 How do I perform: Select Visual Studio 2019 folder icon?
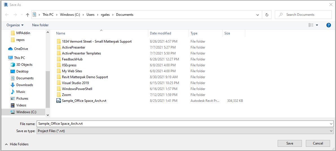[x=59, y=83]
